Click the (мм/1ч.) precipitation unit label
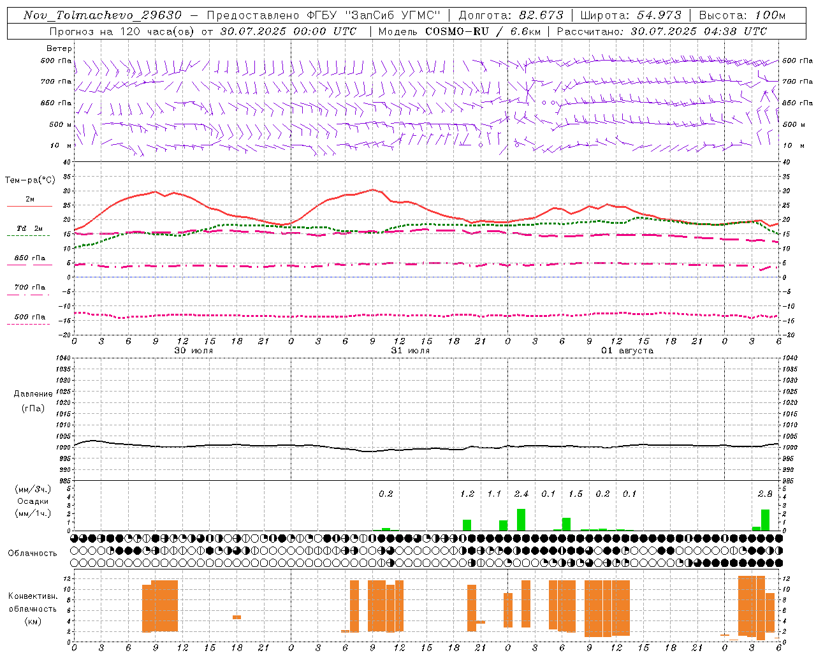Screen dimensions: 816x653 click(33, 513)
